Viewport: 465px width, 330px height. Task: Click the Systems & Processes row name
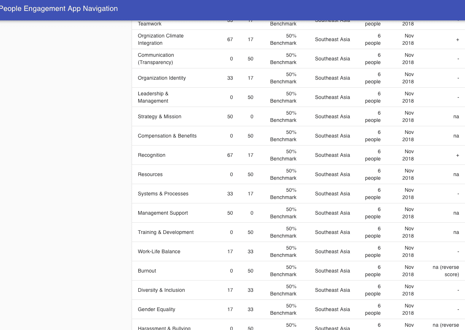[163, 194]
